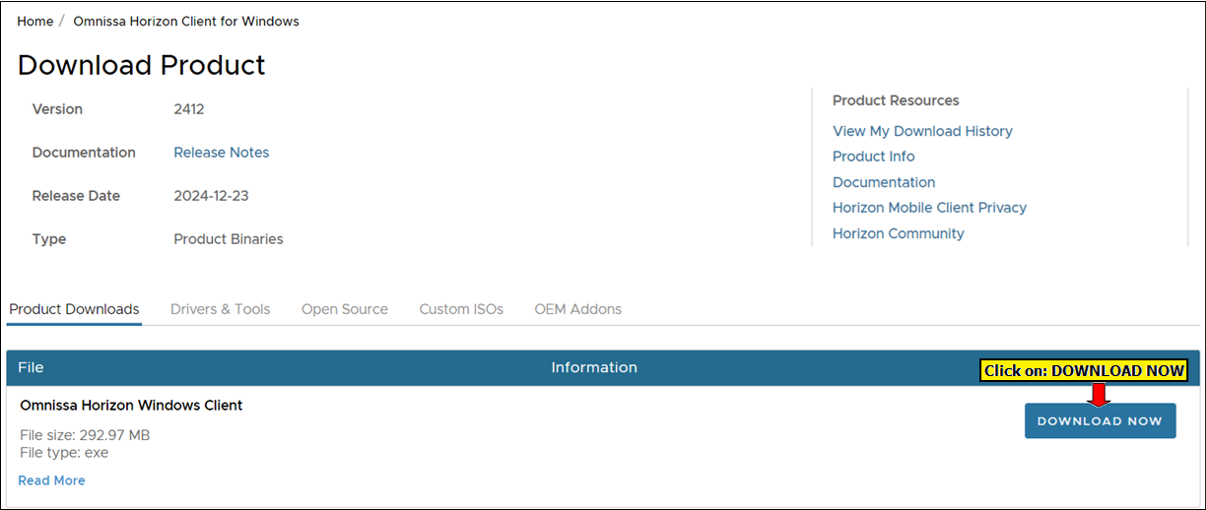Click the File type: exe text
The width and height of the screenshot is (1206, 510).
(x=64, y=453)
